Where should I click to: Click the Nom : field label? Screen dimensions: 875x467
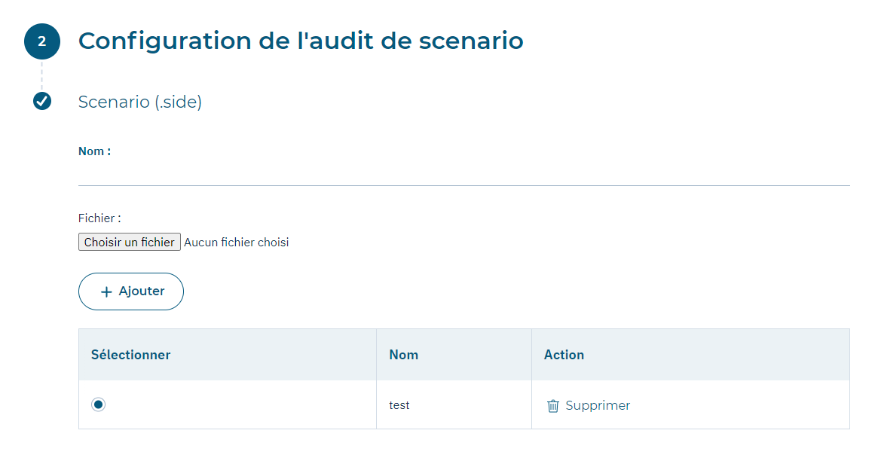pyautogui.click(x=94, y=151)
